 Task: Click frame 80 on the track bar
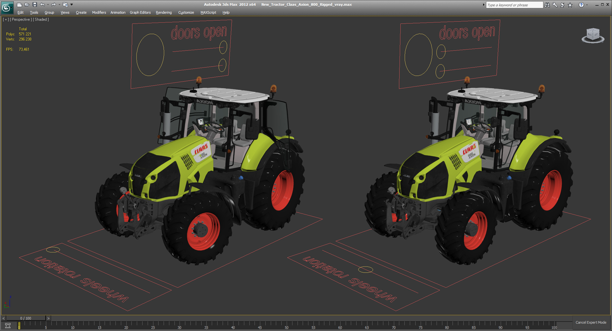(x=447, y=326)
